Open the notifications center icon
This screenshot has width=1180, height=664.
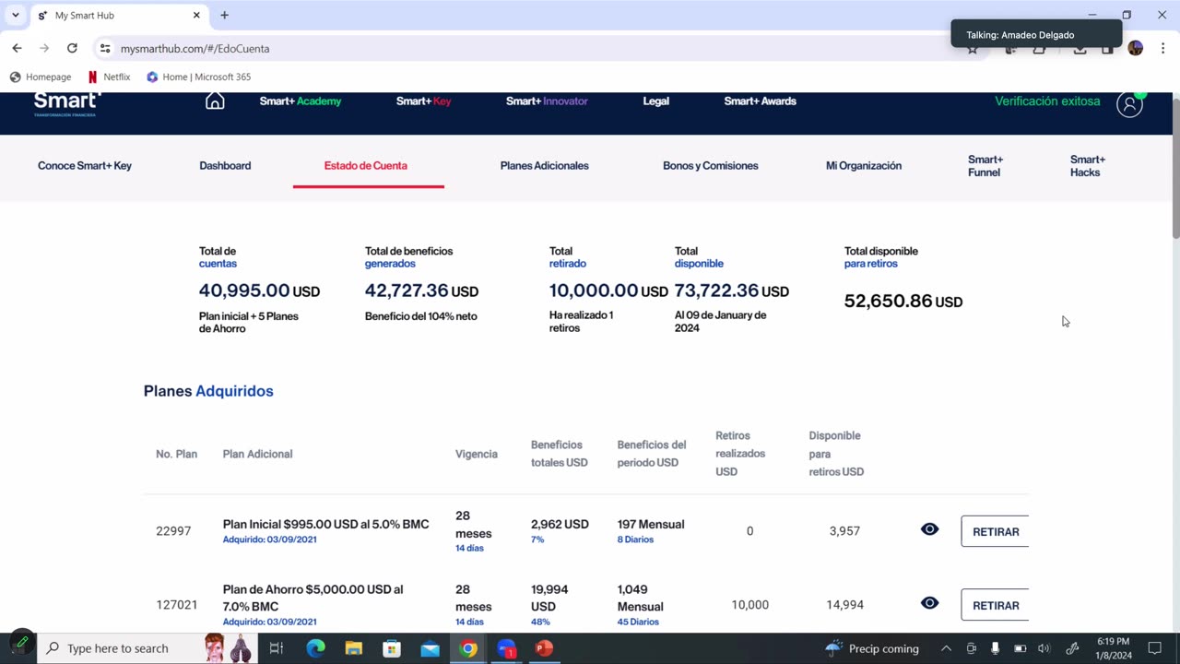click(x=1154, y=648)
